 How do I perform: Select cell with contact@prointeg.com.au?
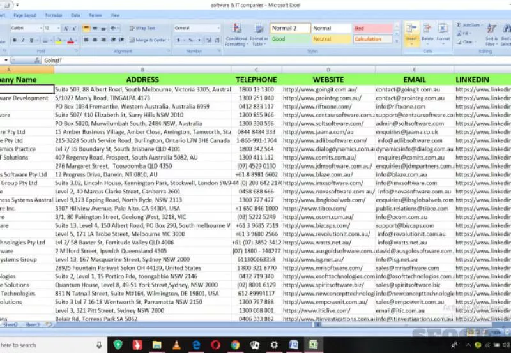tap(414, 98)
